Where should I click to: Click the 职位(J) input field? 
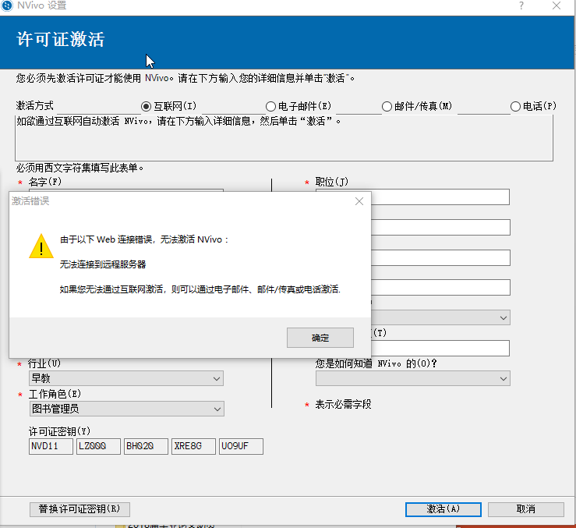[440, 197]
